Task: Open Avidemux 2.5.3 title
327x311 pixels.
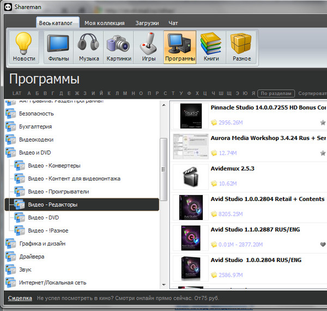Action: (232, 168)
